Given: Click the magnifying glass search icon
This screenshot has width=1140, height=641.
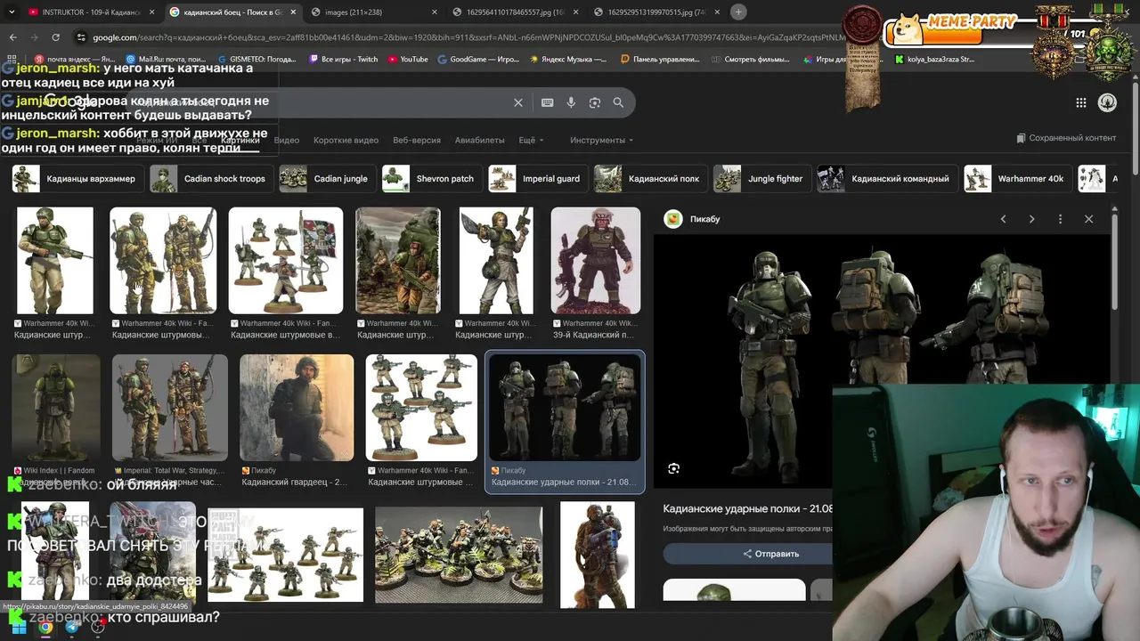Looking at the screenshot, I should point(618,102).
